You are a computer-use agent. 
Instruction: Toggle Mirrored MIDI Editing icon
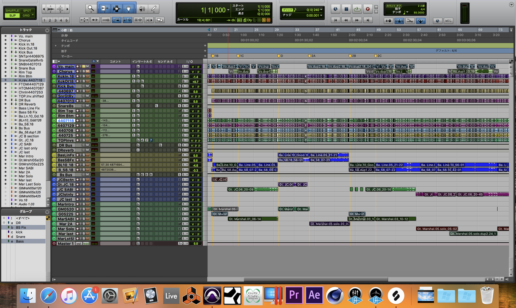(106, 20)
